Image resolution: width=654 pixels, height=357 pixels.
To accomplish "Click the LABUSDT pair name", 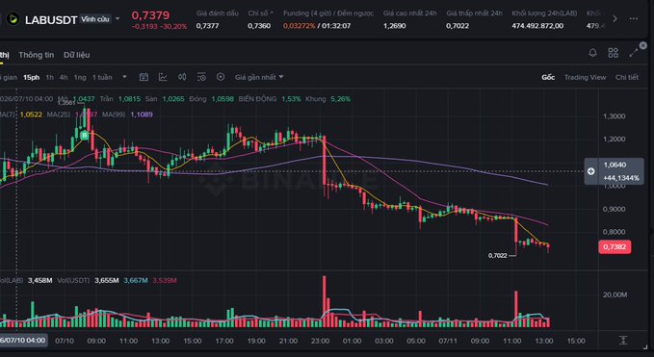I will 51,20.
